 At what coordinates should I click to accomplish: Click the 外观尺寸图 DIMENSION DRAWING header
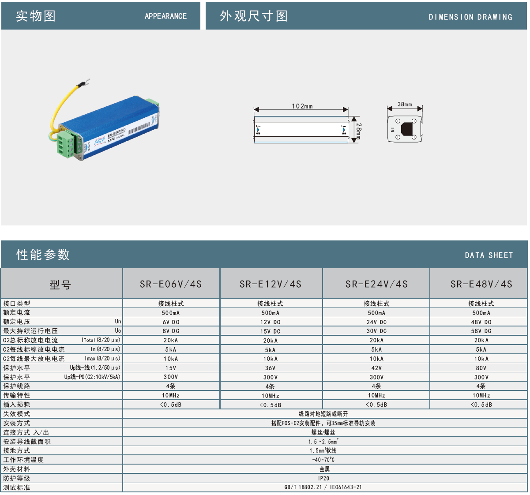(366, 16)
